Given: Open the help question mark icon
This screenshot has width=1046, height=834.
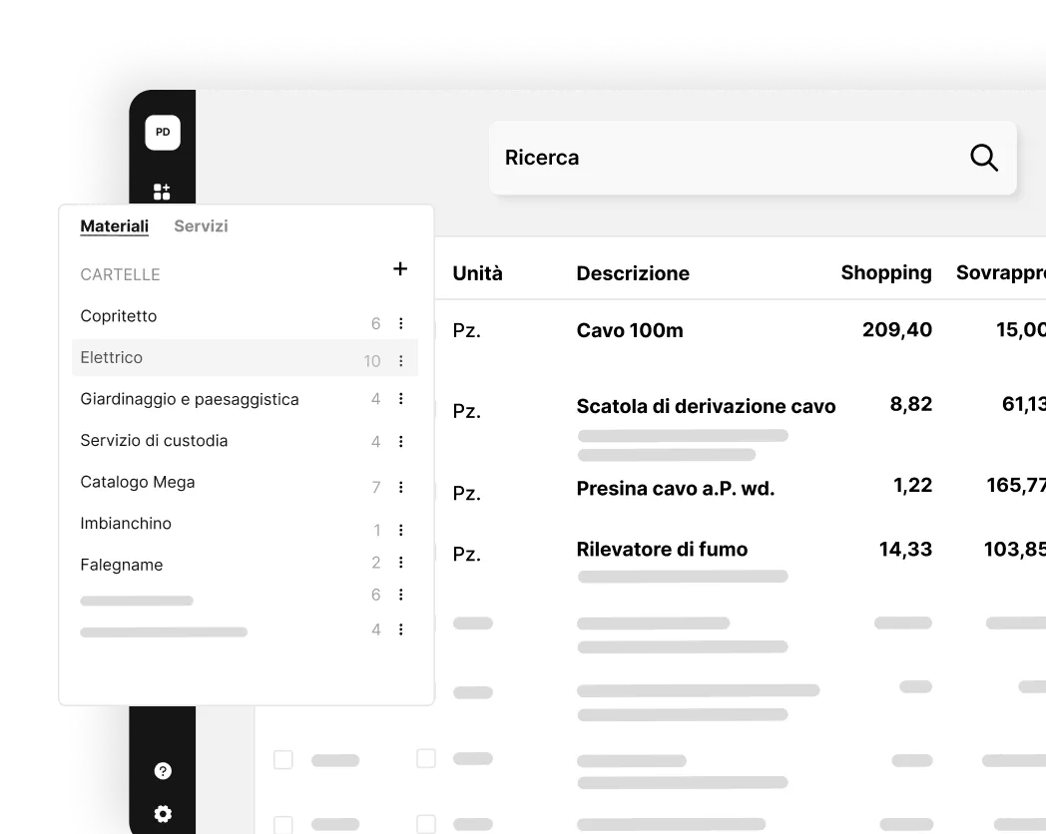Looking at the screenshot, I should (x=163, y=771).
